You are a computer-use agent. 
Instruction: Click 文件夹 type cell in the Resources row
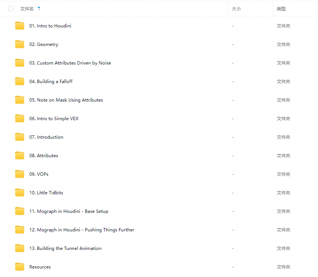(283, 267)
